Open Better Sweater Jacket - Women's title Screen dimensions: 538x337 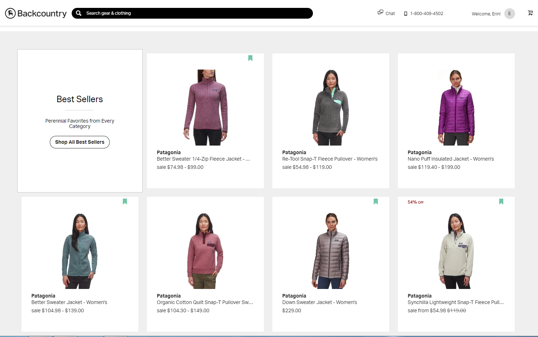coord(69,302)
